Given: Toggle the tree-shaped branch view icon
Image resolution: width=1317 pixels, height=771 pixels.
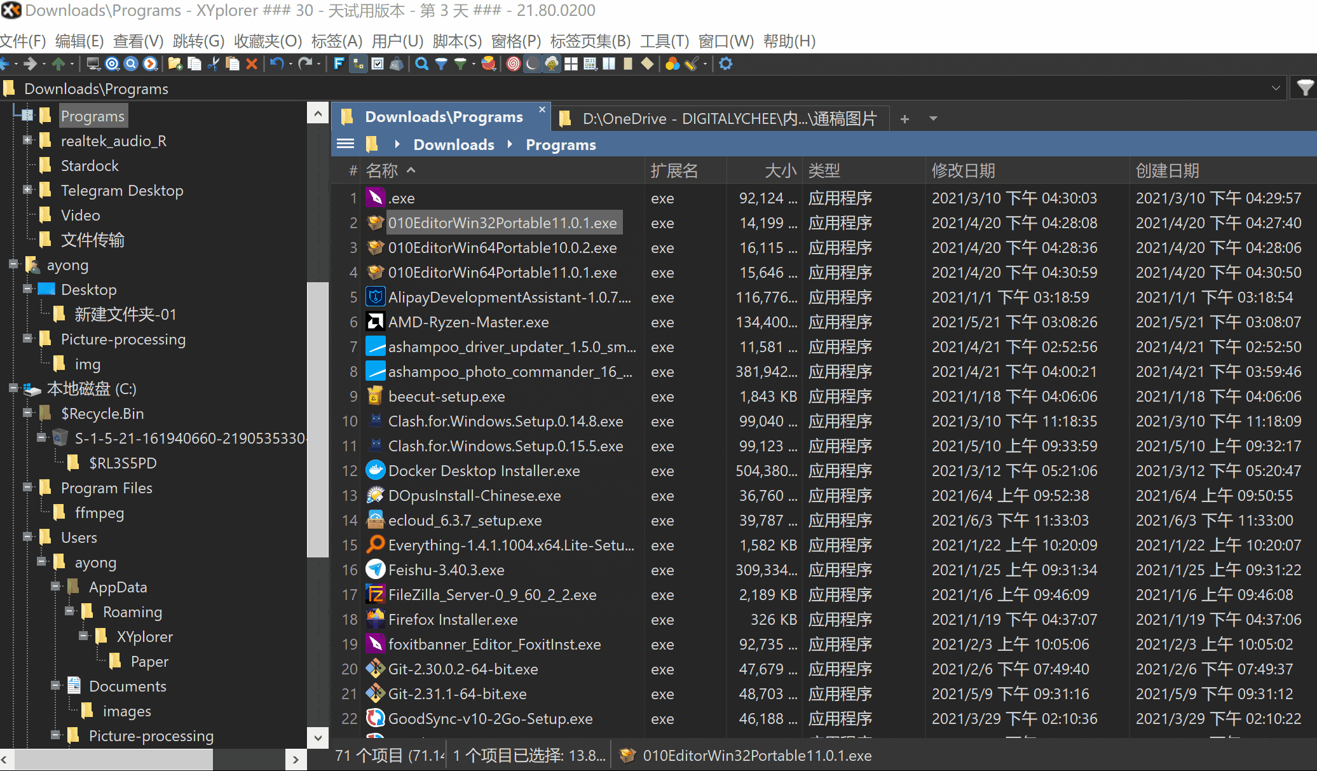Looking at the screenshot, I should (x=552, y=64).
